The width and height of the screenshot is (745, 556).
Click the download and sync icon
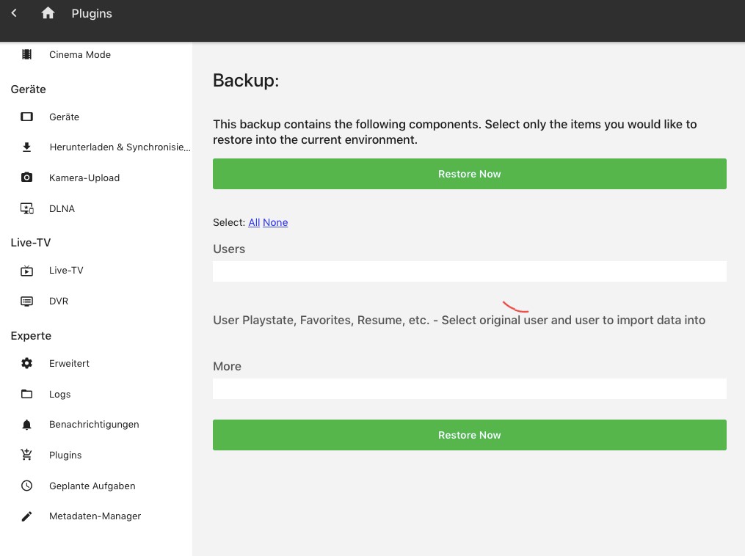[x=27, y=147]
